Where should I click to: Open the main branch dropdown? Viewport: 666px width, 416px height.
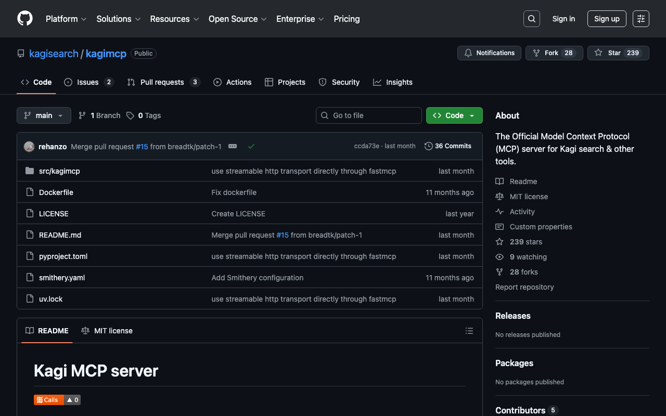44,115
